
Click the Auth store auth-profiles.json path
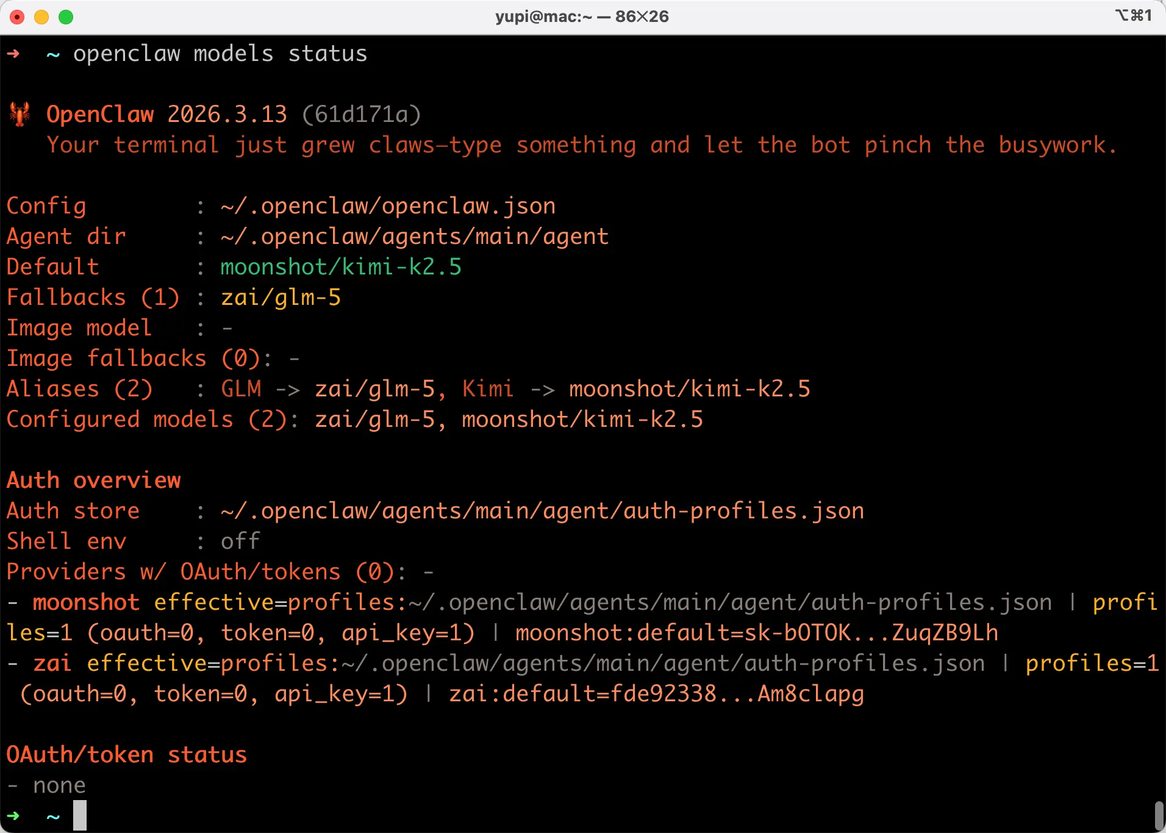pos(542,511)
